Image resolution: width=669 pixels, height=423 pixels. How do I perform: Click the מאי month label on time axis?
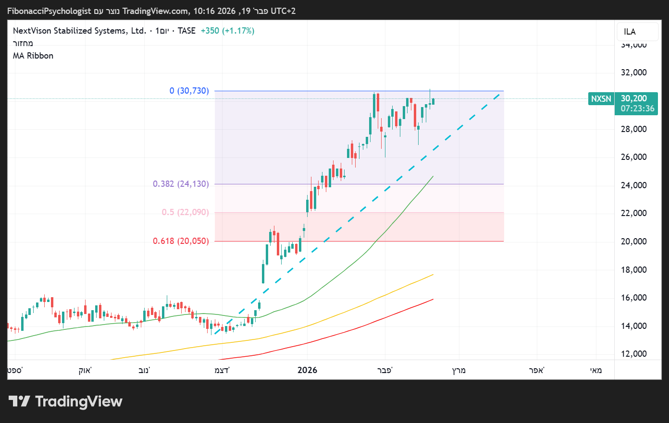tap(596, 370)
